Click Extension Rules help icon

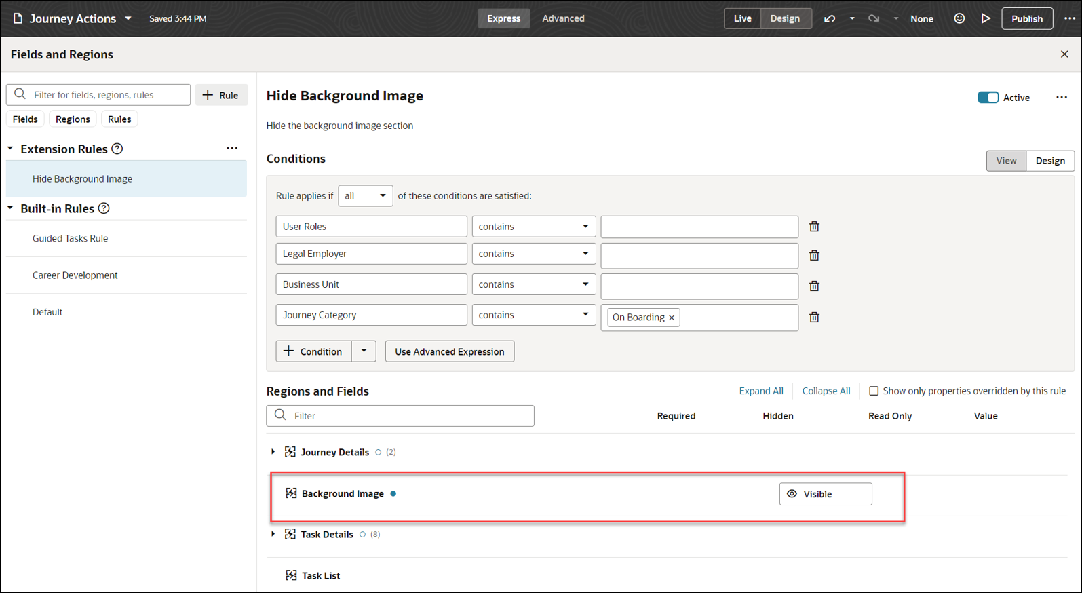pyautogui.click(x=117, y=149)
